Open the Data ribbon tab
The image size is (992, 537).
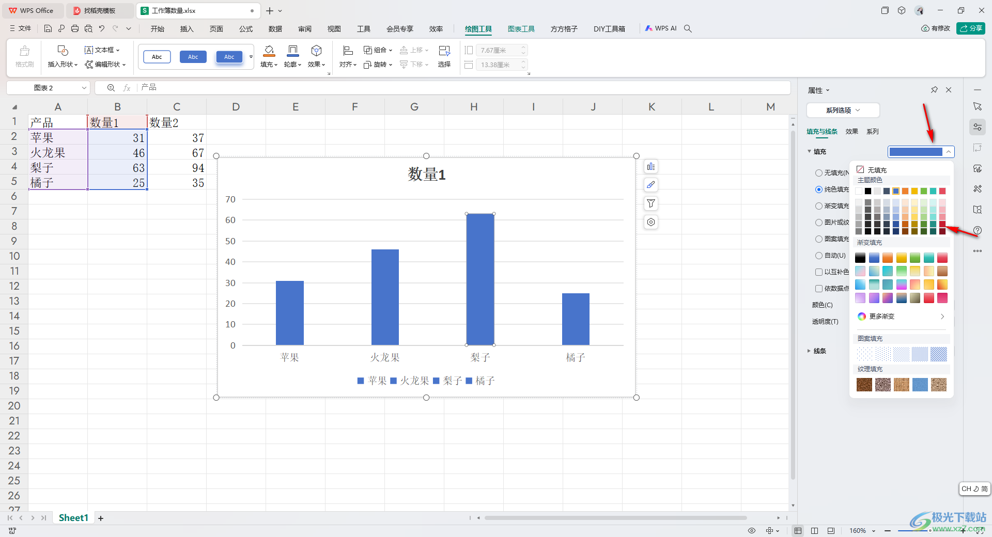pyautogui.click(x=275, y=29)
